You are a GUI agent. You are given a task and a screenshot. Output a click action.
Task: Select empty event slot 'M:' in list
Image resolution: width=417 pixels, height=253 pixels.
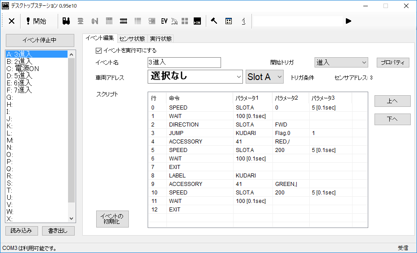click(37, 141)
